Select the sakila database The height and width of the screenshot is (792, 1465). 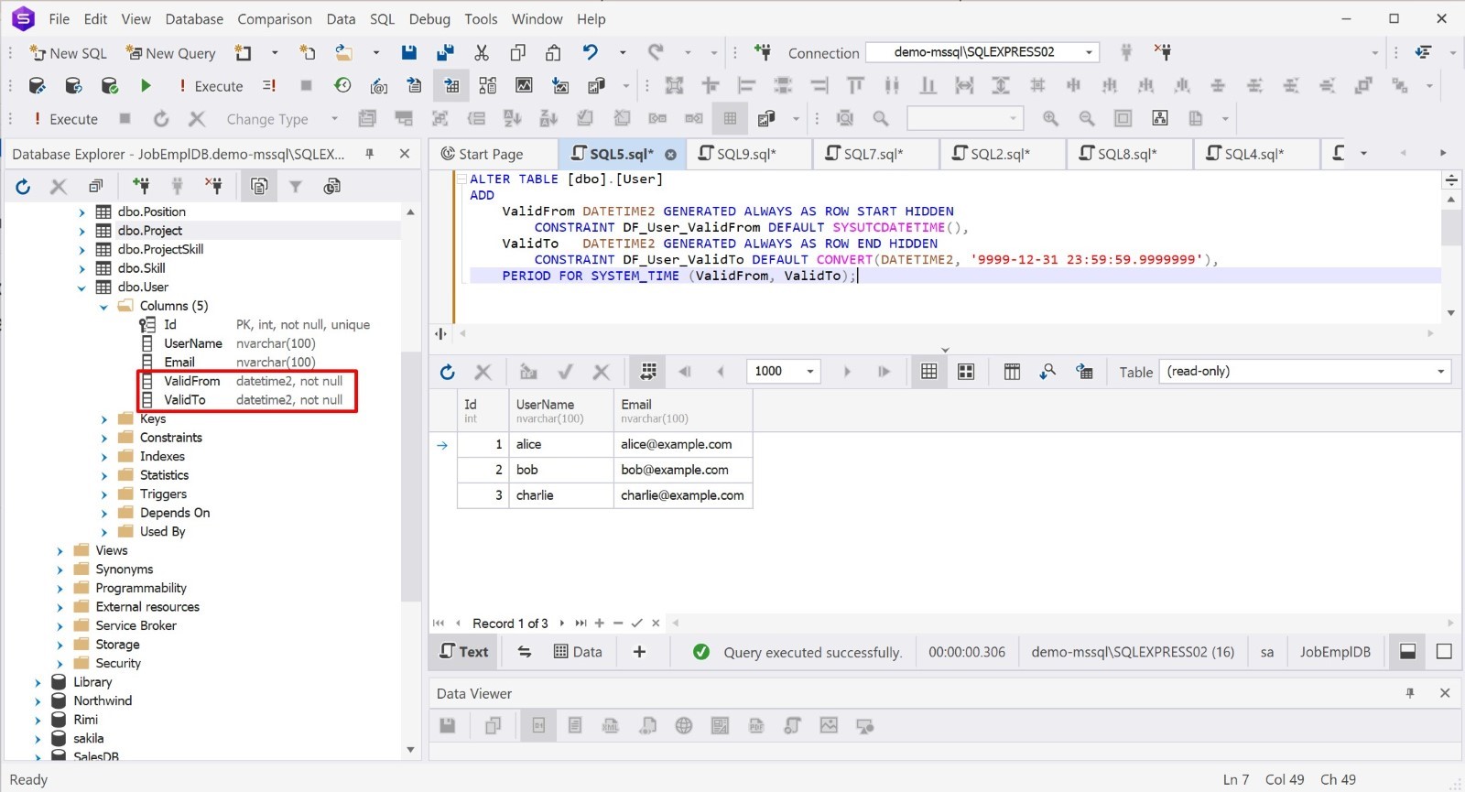tap(89, 739)
